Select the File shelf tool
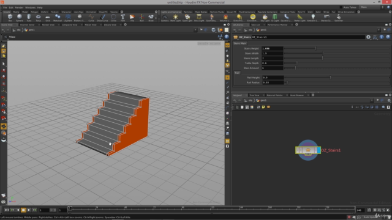This screenshot has height=220, width=392. (x=132, y=18)
